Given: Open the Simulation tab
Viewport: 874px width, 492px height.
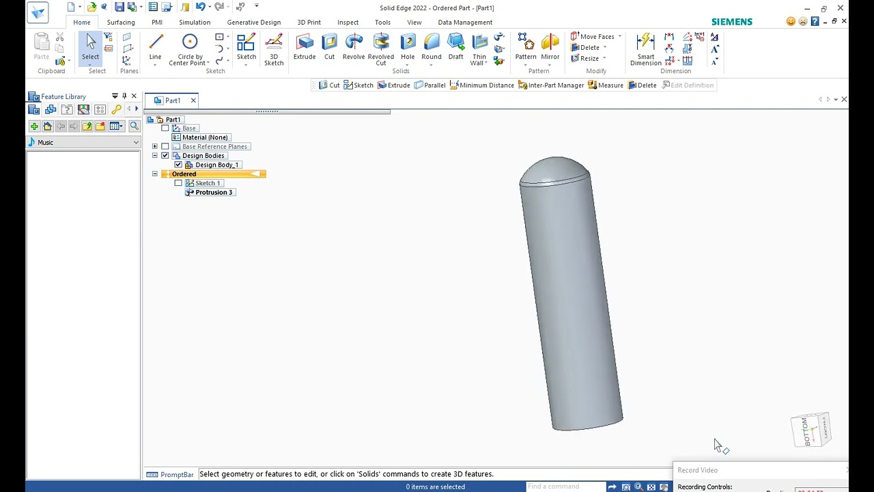Looking at the screenshot, I should coord(195,22).
